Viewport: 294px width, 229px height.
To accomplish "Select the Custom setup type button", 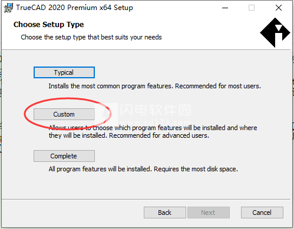I will [64, 114].
